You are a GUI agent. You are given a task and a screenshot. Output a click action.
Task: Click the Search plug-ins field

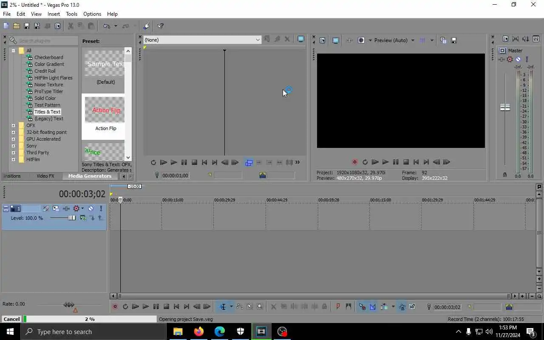click(43, 41)
